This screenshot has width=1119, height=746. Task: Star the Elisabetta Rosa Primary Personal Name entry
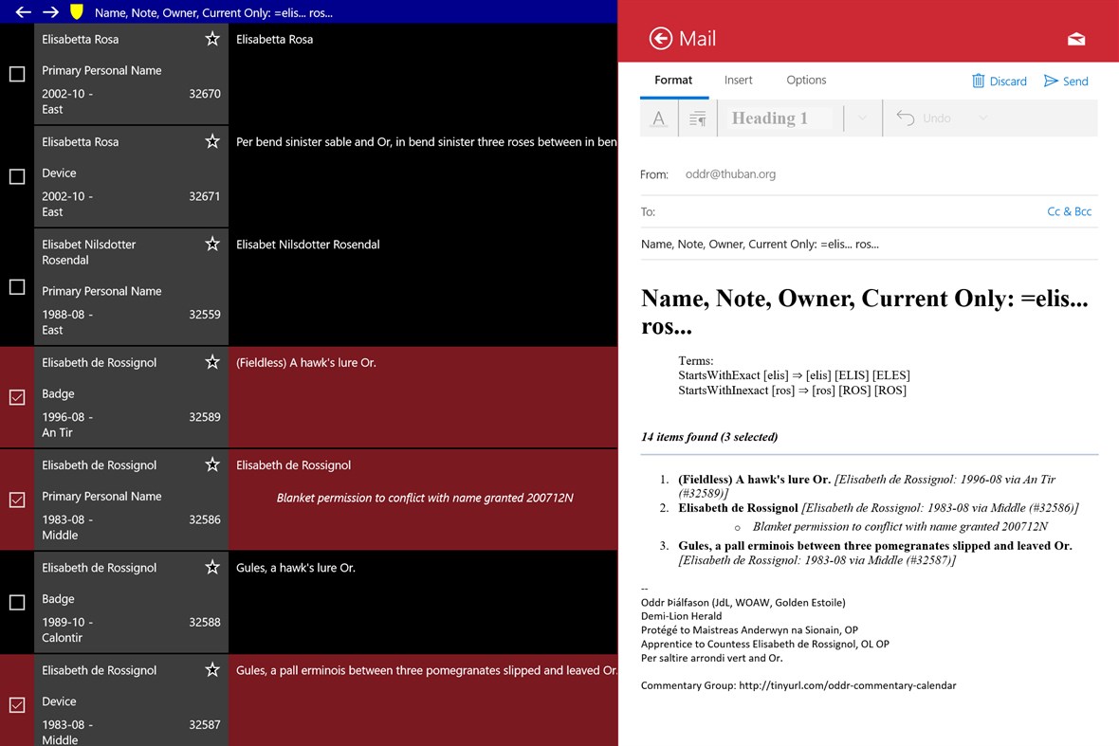point(212,39)
